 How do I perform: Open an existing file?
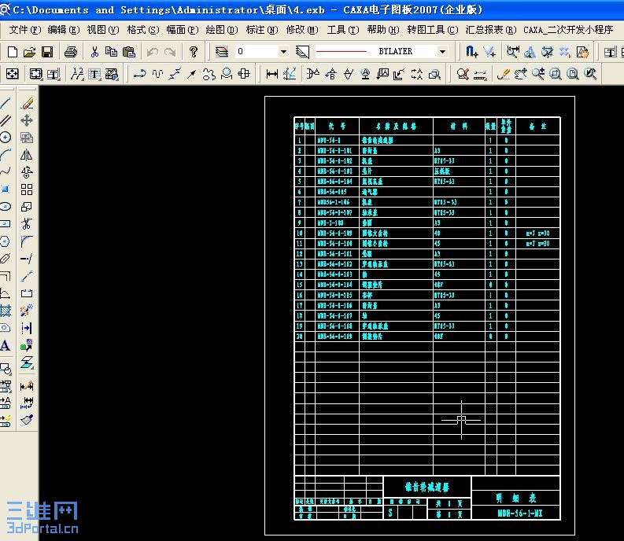pos(29,52)
